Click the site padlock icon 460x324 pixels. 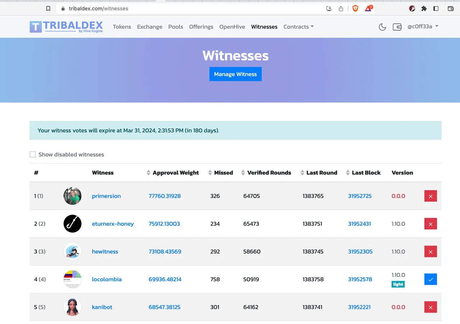(x=63, y=9)
